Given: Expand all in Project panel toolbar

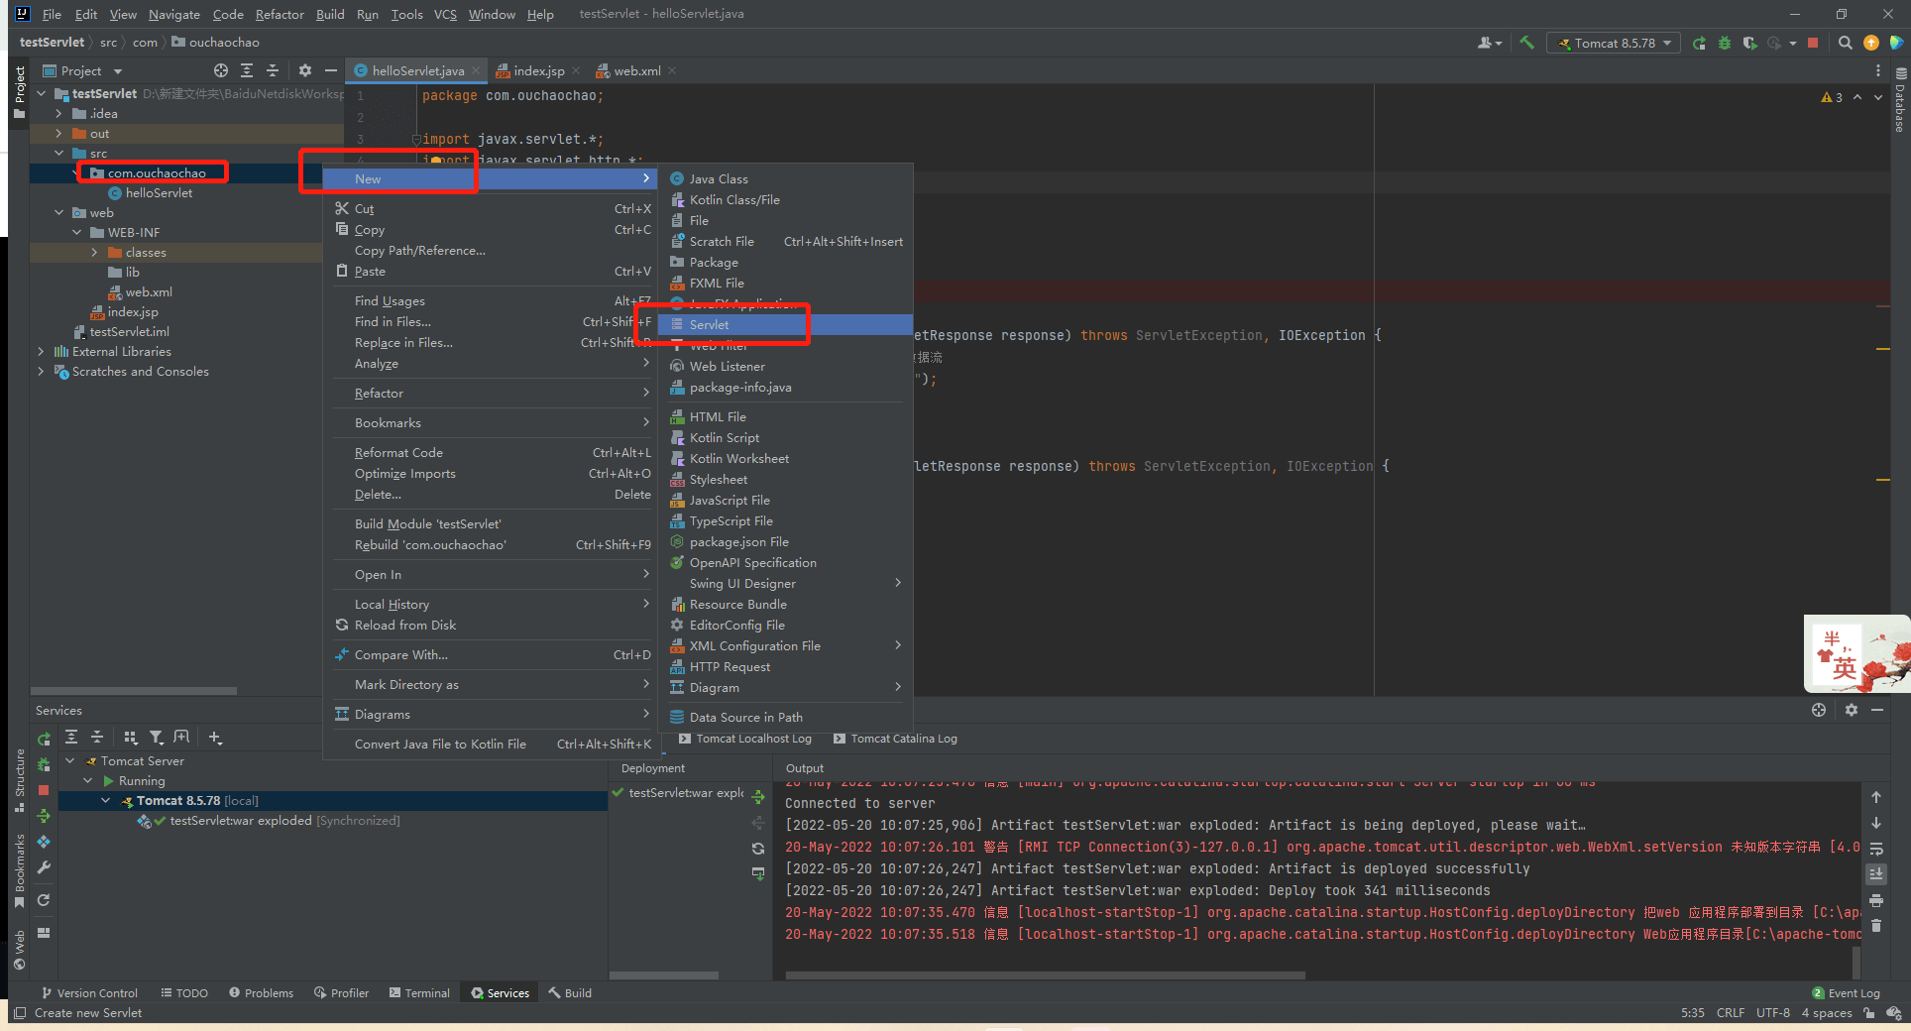Looking at the screenshot, I should [247, 70].
